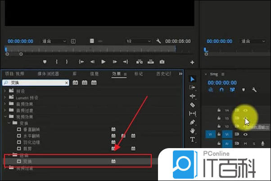Switch to the 历史记录 tab
Viewport: 271px width, 181px height.
pos(163,74)
